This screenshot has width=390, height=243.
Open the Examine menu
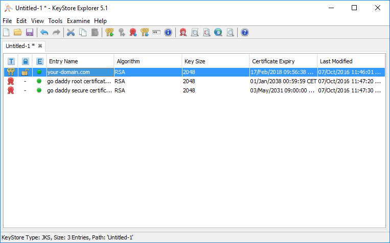click(78, 21)
